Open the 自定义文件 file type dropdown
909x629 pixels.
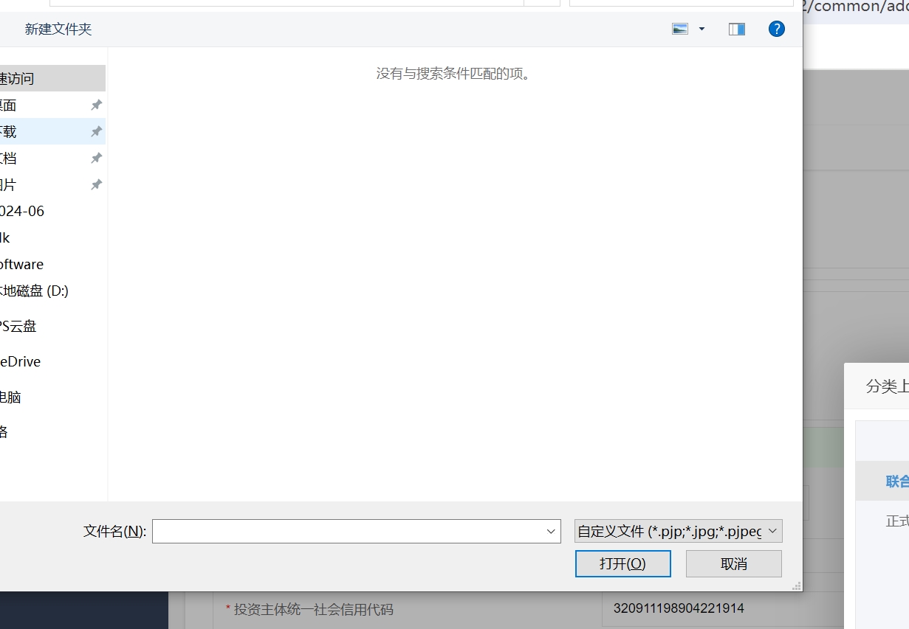(678, 532)
